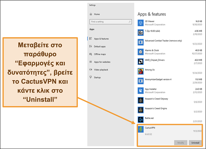
Task: Click the Assassin's Creed Odyssey icon
Action: pyautogui.click(x=141, y=100)
